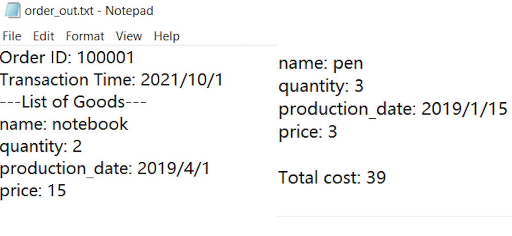Image resolution: width=512 pixels, height=236 pixels.
Task: Click on the Transaction Time: 2021/10/1 line
Action: pyautogui.click(x=111, y=80)
